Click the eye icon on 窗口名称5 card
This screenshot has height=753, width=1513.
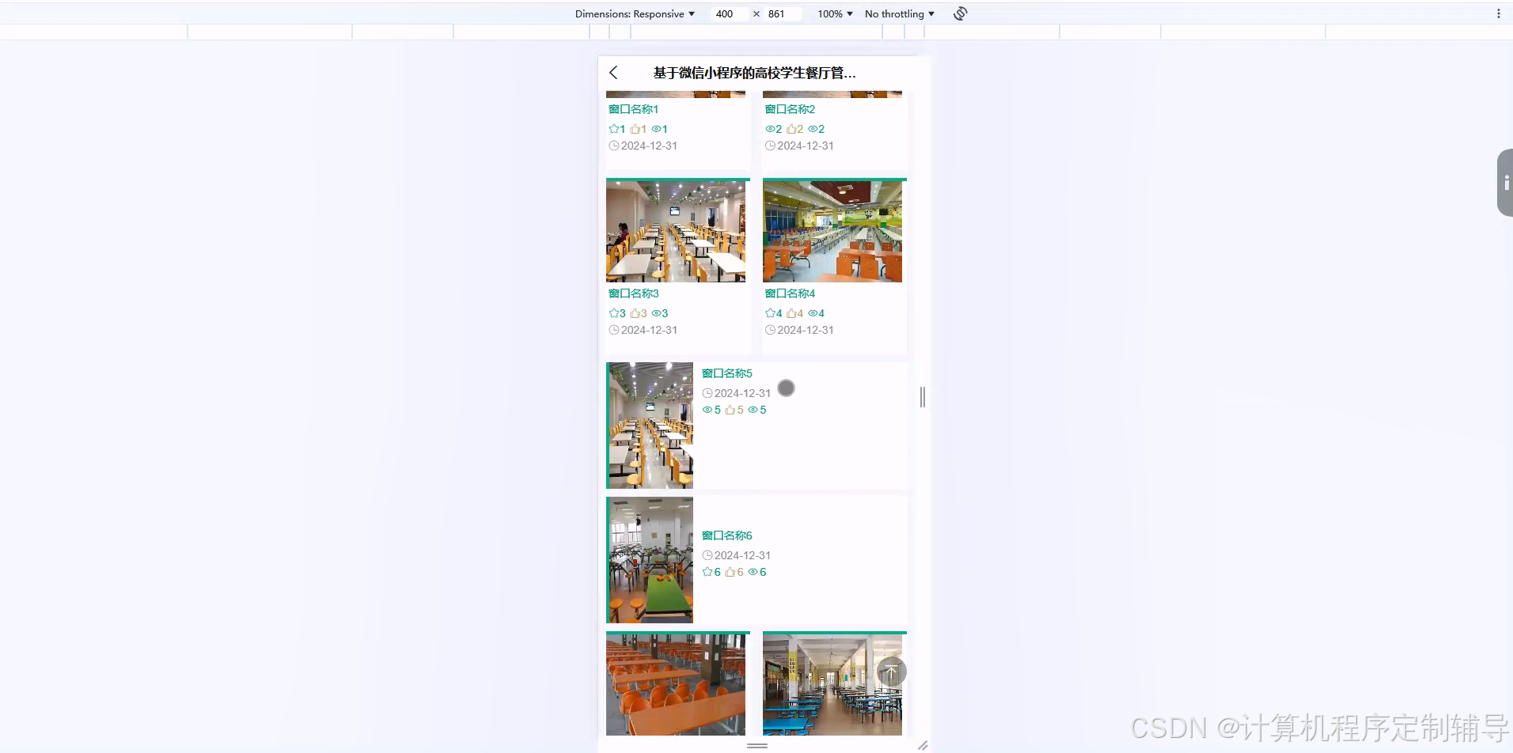753,409
